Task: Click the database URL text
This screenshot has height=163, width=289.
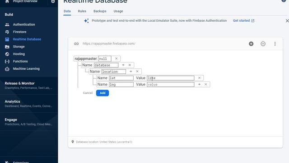Action: [109, 43]
